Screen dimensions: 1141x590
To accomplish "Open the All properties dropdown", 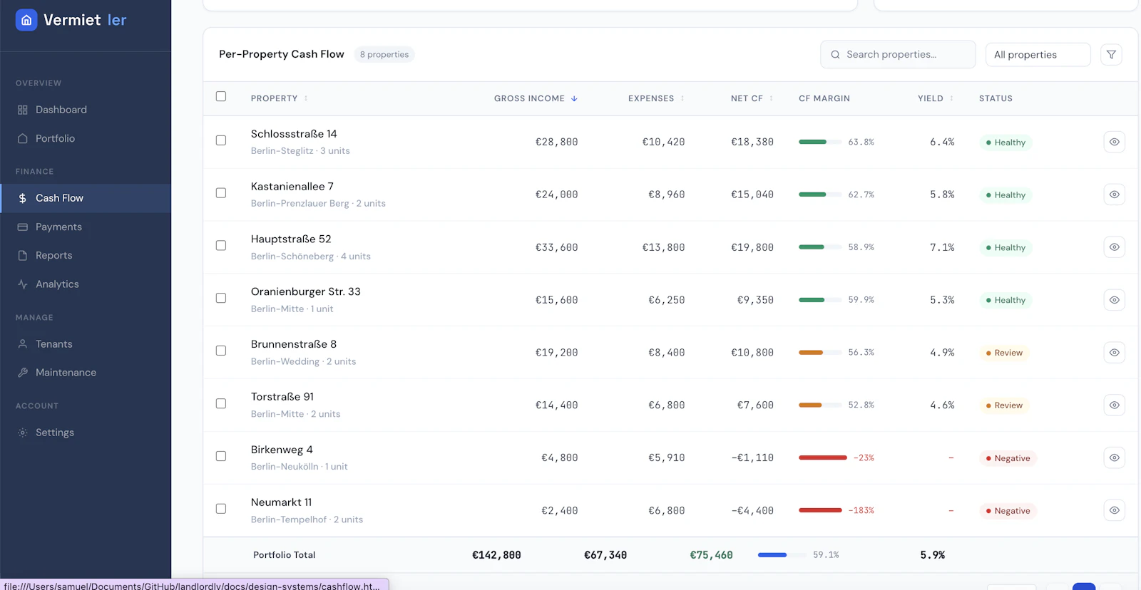I will click(1038, 55).
